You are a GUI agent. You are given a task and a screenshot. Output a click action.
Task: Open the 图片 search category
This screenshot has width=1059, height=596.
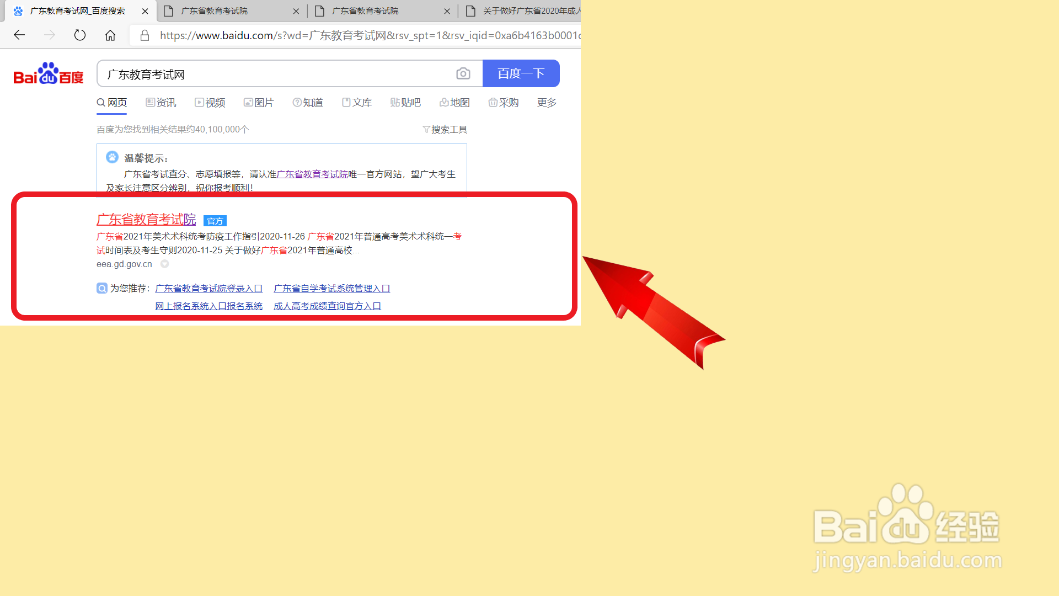click(259, 103)
